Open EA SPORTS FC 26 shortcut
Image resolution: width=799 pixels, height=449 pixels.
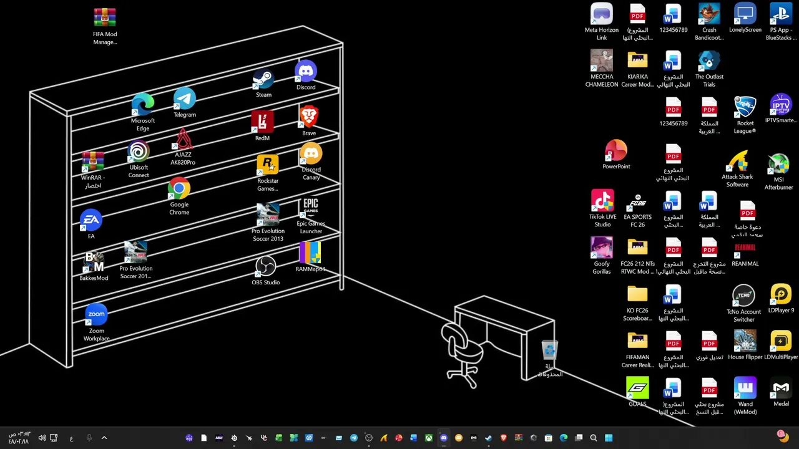click(637, 210)
